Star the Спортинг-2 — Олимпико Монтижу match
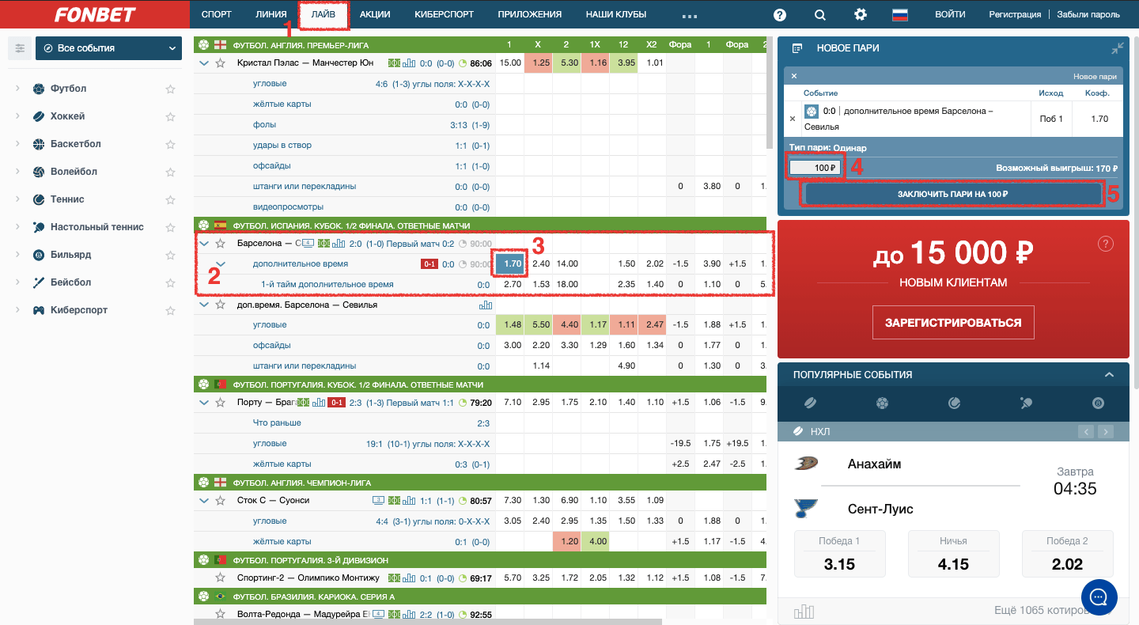 point(221,578)
